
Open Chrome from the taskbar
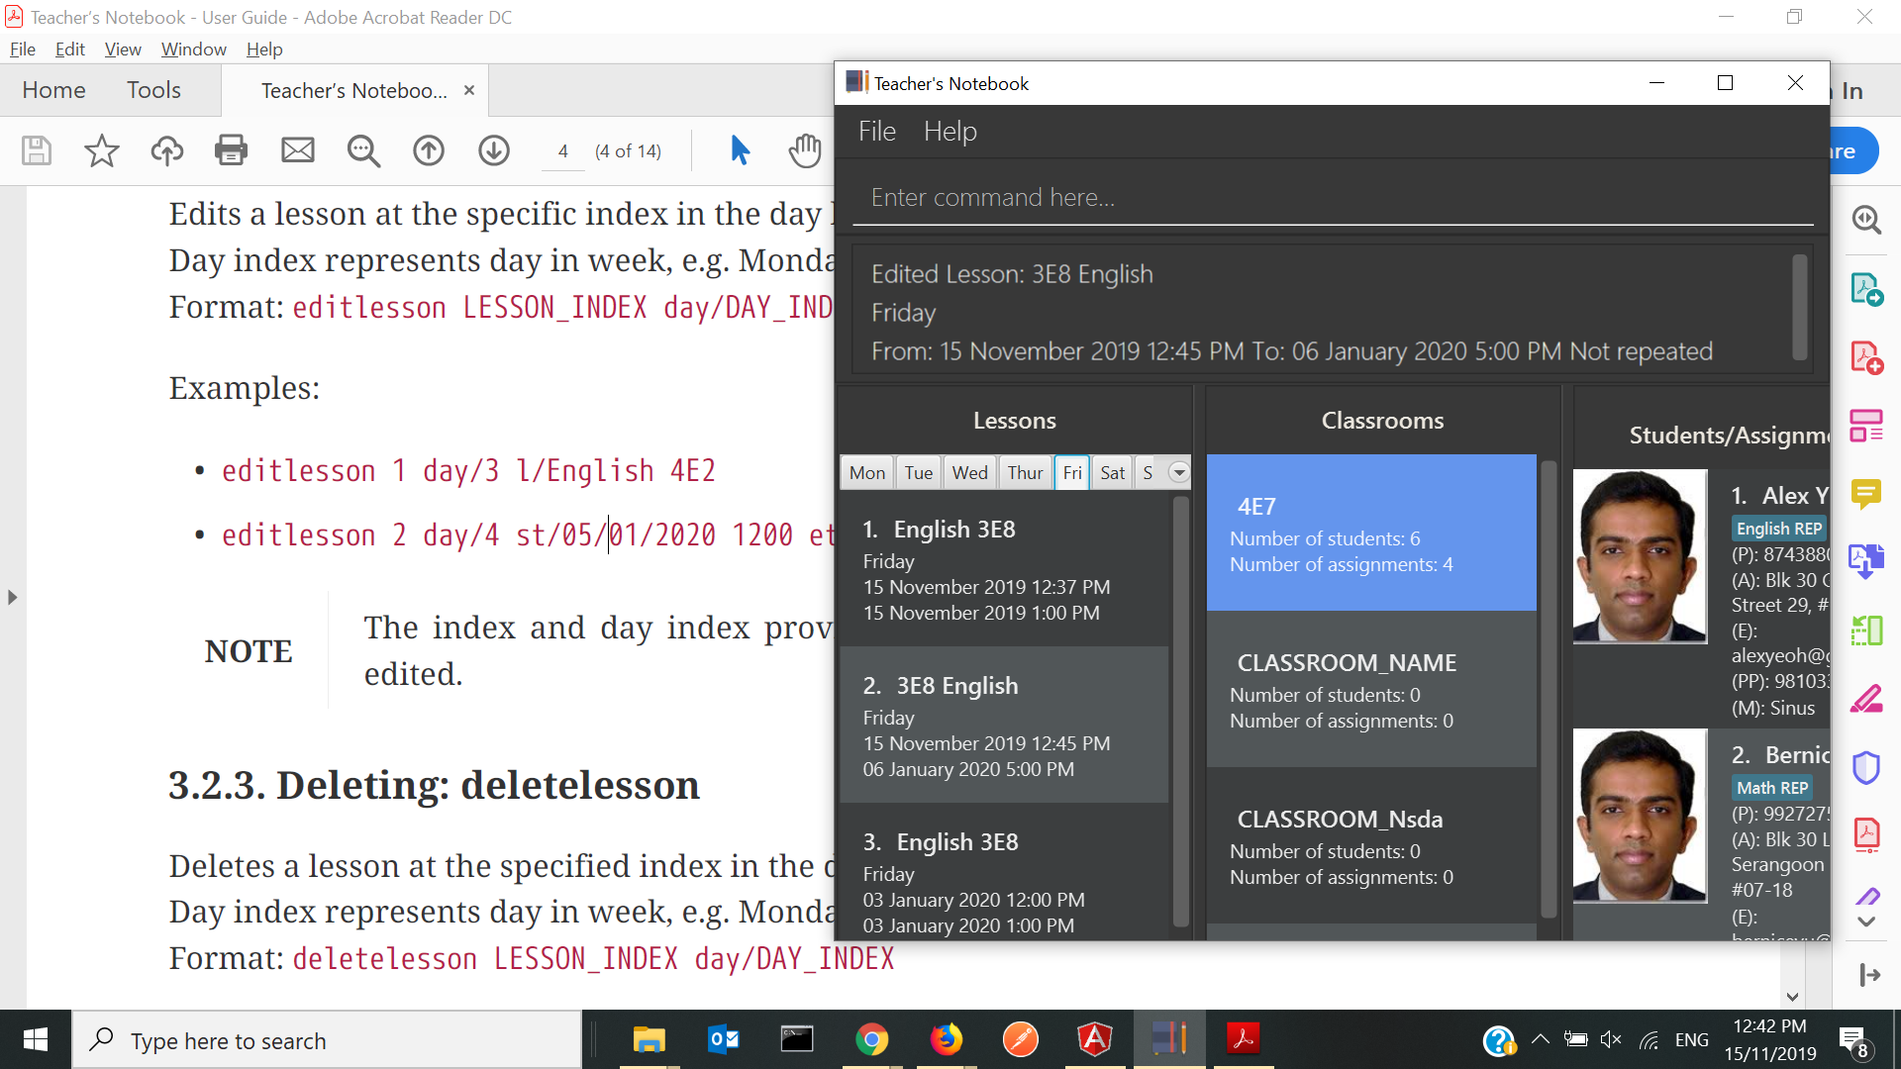(871, 1039)
